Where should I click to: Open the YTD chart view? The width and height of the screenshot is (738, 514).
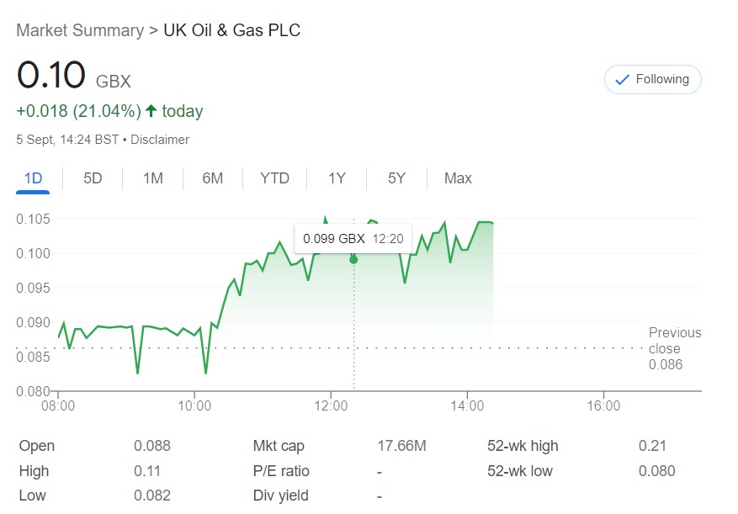pos(274,178)
